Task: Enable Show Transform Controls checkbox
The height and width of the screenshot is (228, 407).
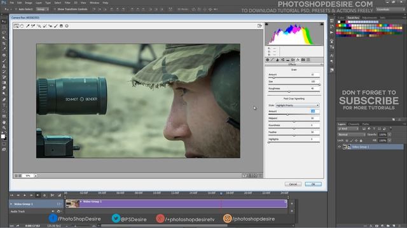Action: coord(55,9)
